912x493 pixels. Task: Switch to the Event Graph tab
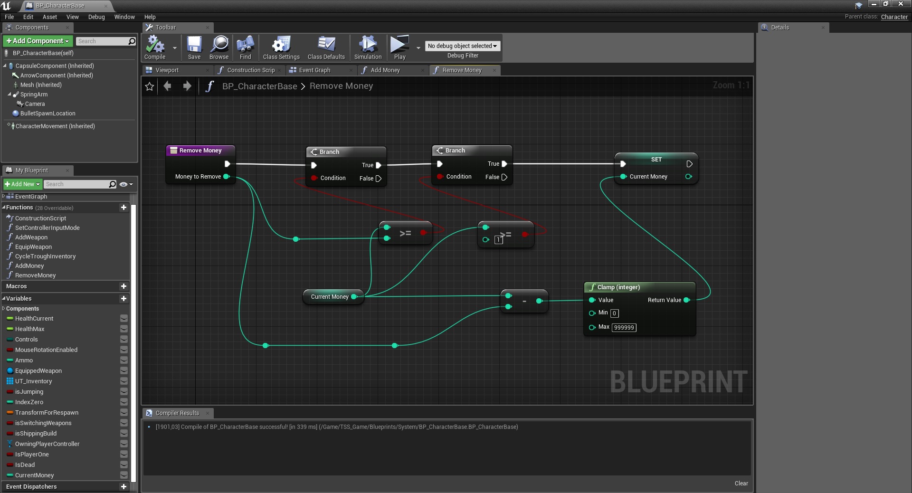[x=314, y=70]
